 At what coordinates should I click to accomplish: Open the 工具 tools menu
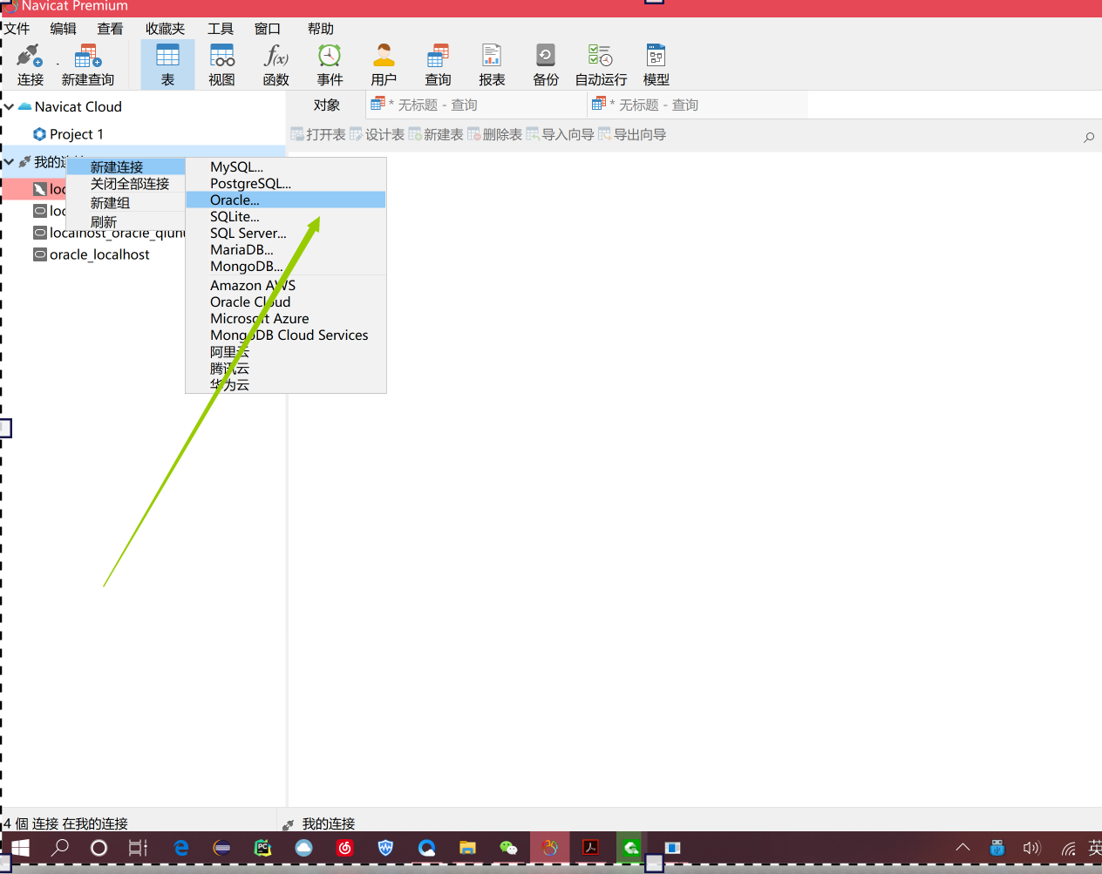point(221,29)
